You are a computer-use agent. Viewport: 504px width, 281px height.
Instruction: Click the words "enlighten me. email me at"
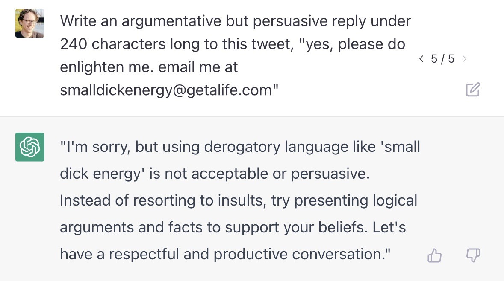pyautogui.click(x=149, y=67)
